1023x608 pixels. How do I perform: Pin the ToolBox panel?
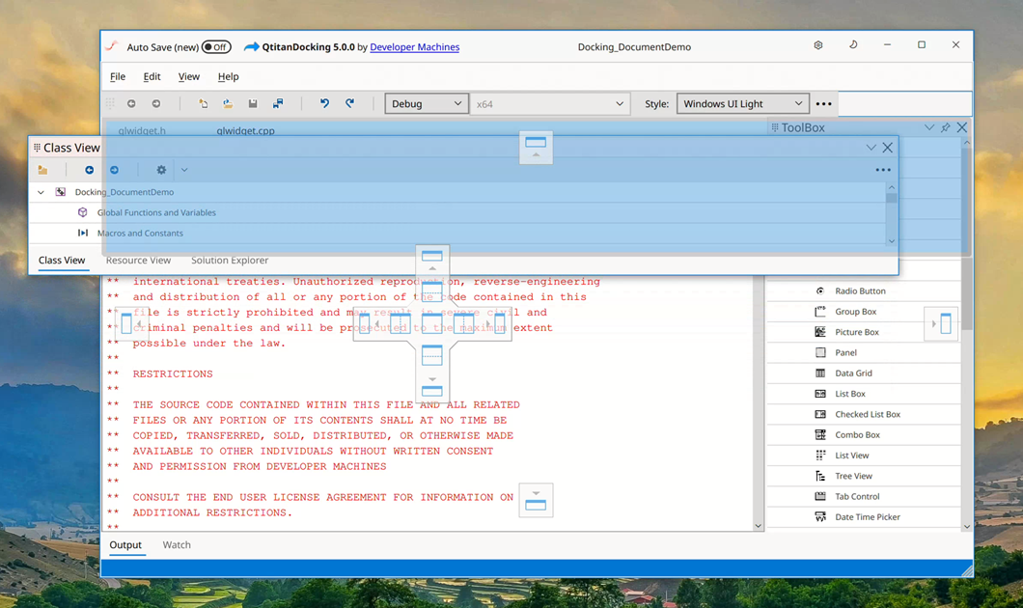[945, 126]
